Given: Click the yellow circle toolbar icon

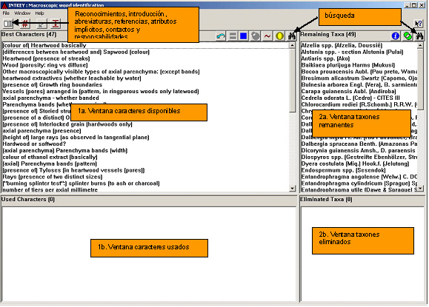Looking at the screenshot, I should 279,36.
